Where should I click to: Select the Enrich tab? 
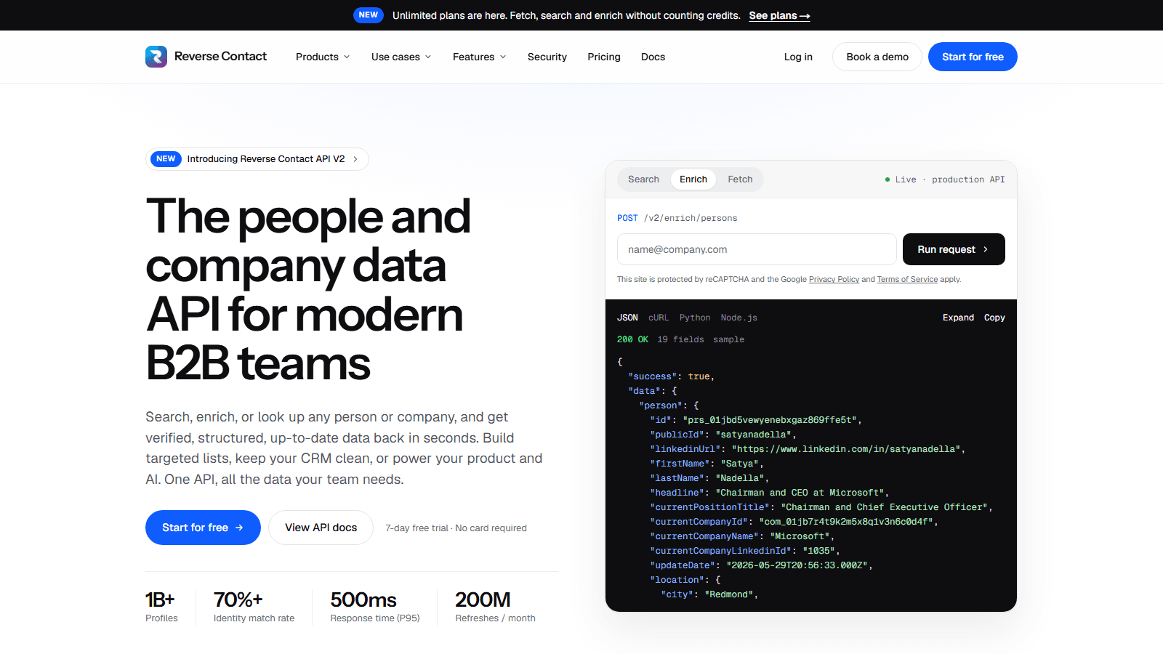[x=693, y=179]
